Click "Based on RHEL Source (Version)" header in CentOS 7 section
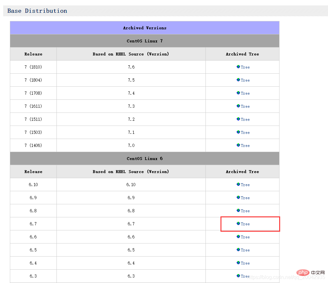 131,54
